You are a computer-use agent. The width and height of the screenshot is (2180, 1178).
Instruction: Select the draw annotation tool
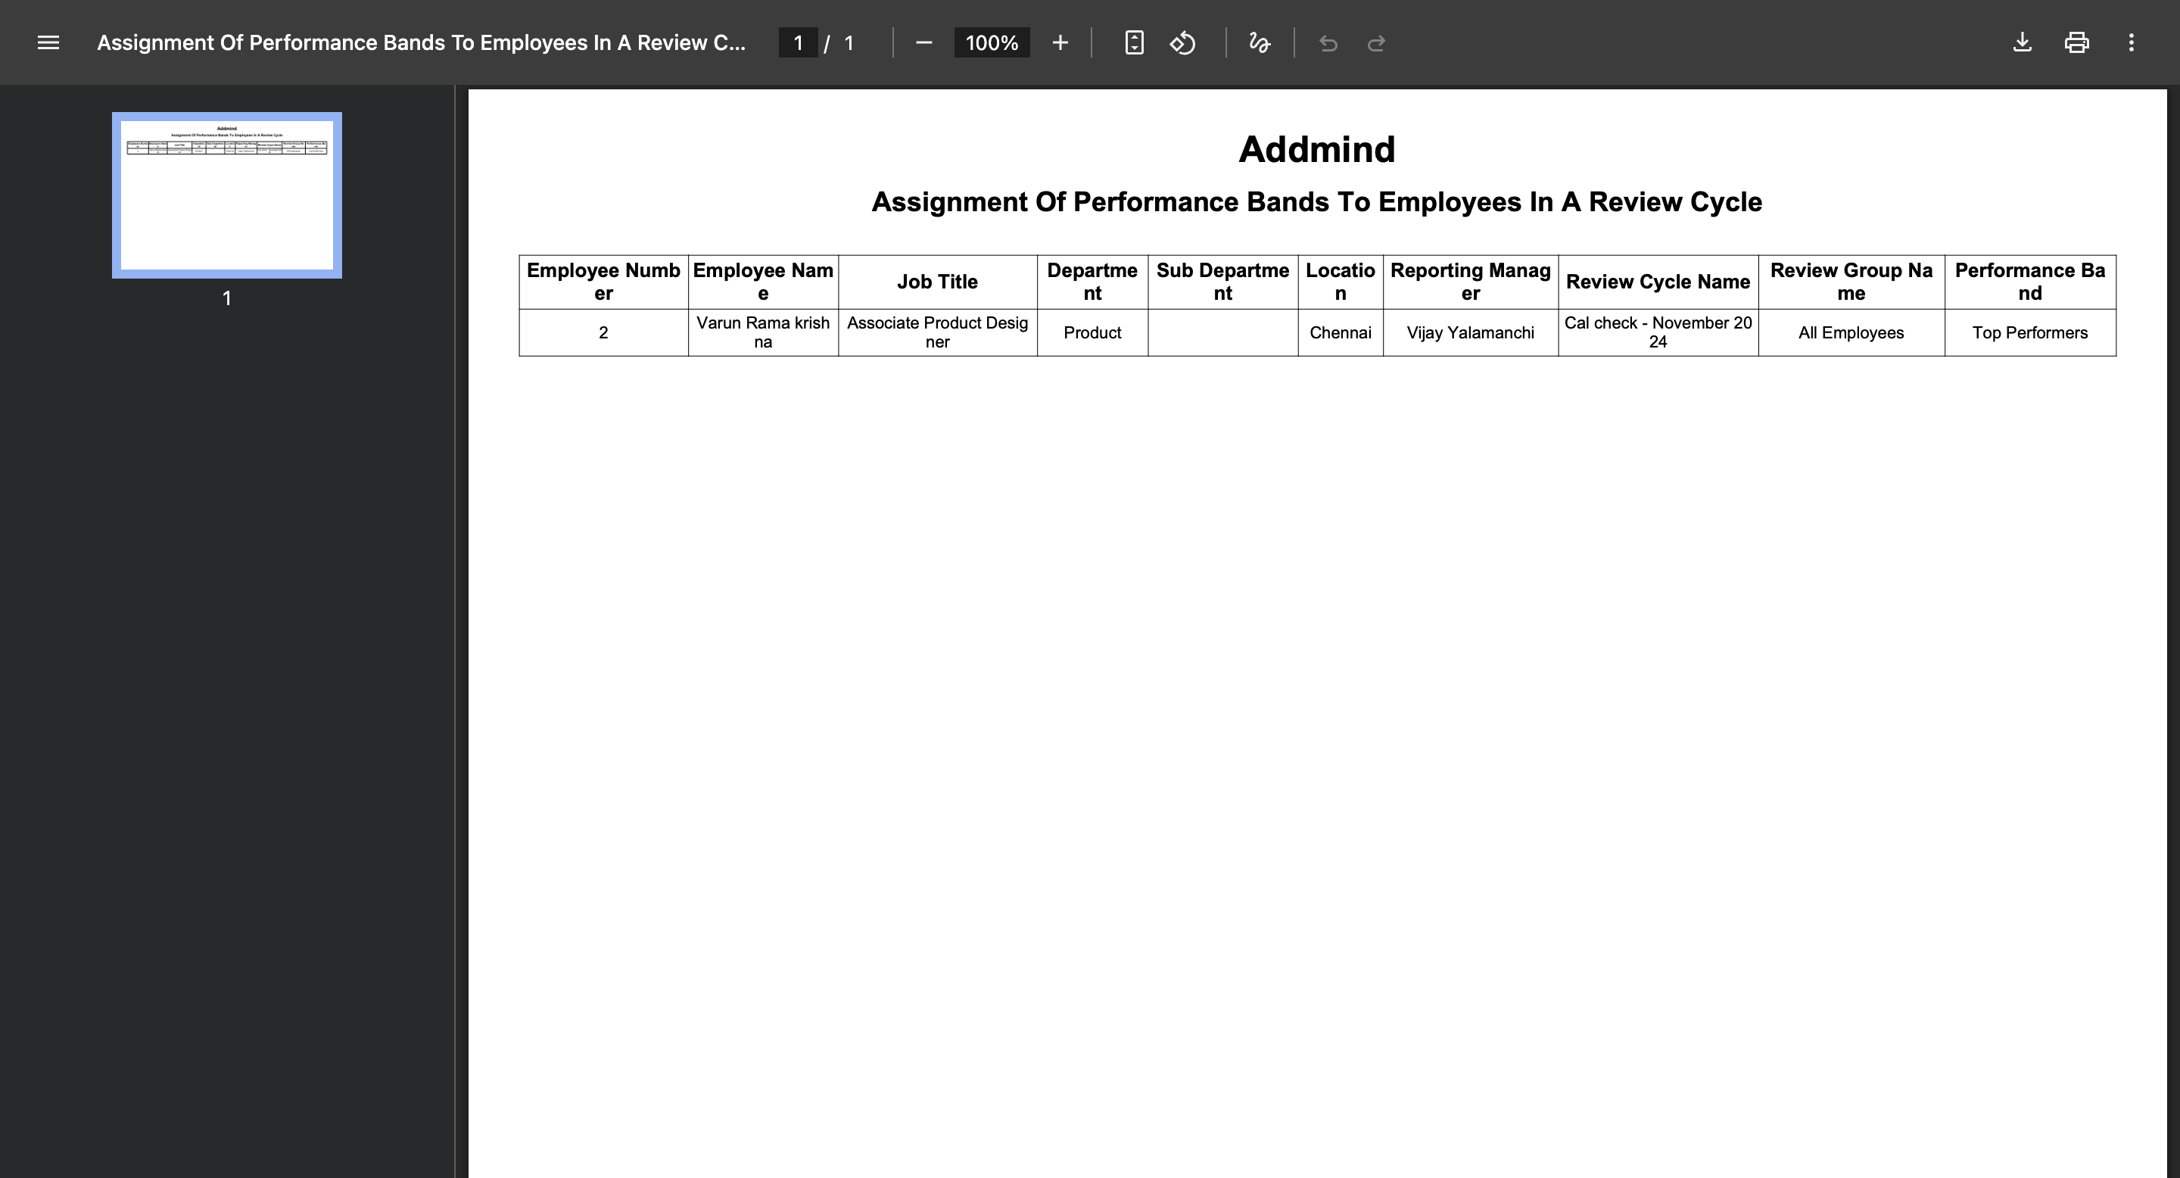point(1258,42)
